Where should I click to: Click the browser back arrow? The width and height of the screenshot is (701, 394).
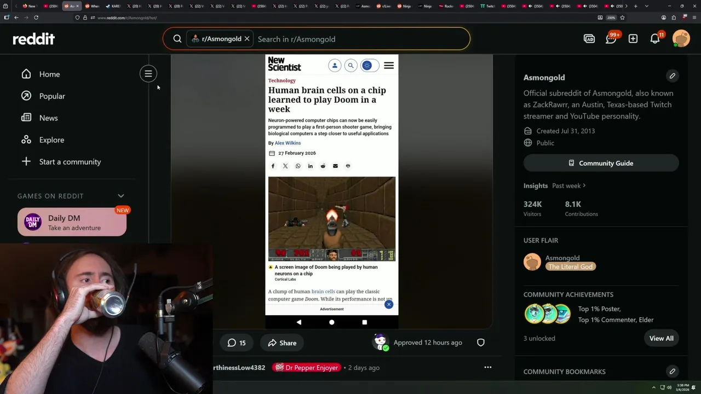[16, 18]
